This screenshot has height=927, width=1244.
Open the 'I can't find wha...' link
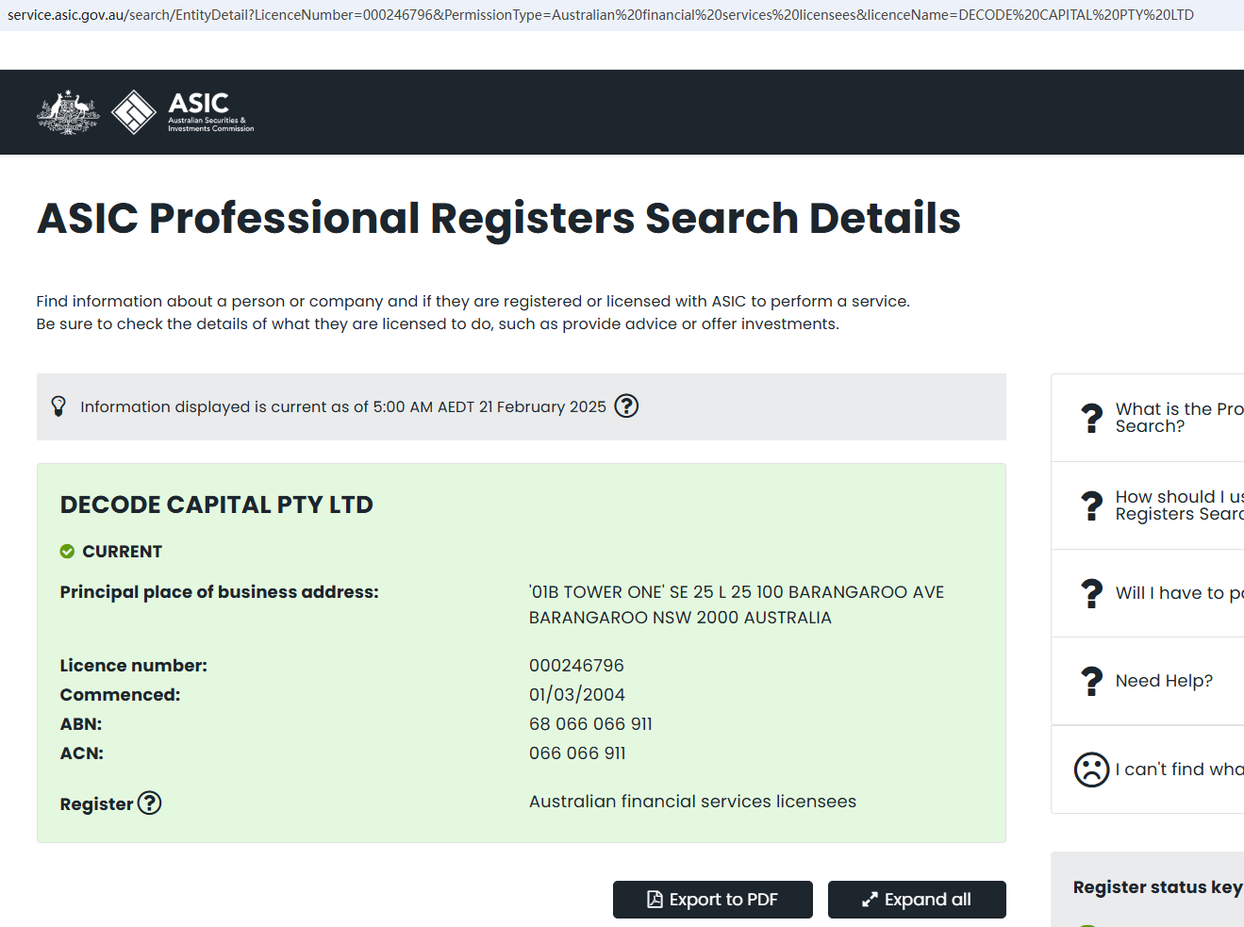pyautogui.click(x=1179, y=770)
